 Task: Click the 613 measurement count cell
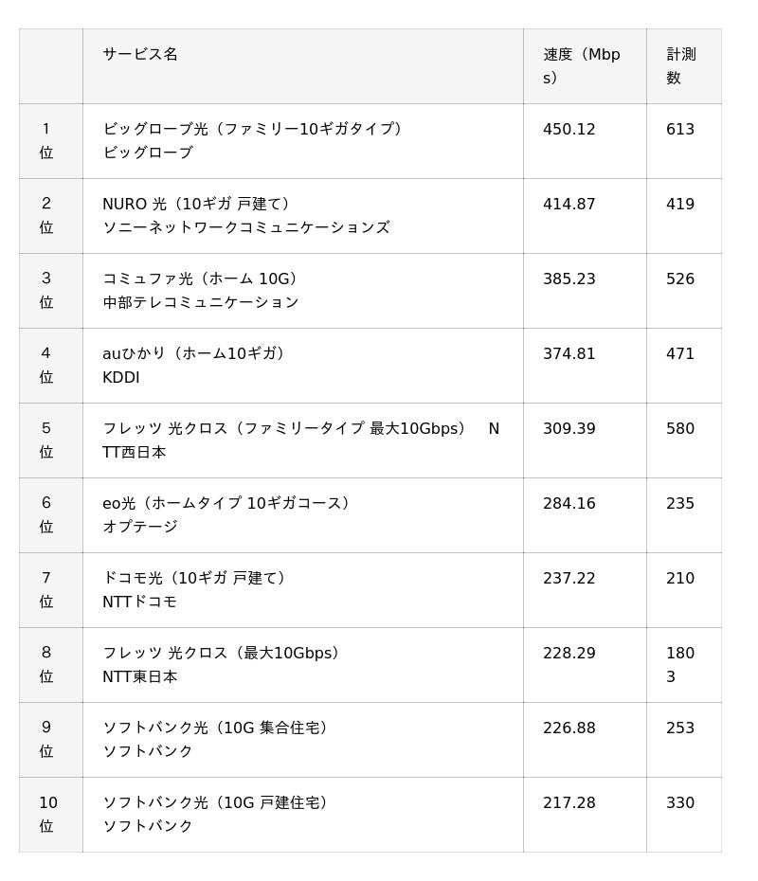coord(680,130)
